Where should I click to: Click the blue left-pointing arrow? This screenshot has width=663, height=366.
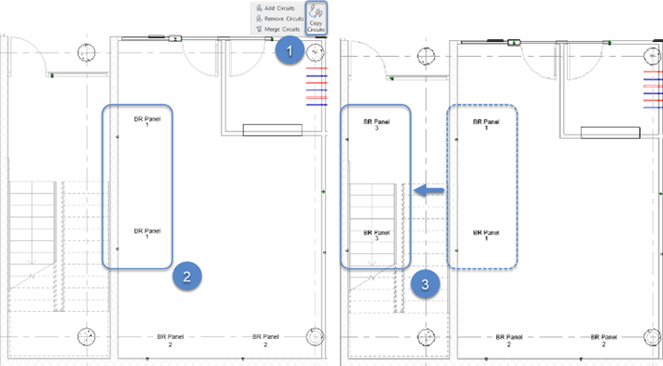click(428, 190)
